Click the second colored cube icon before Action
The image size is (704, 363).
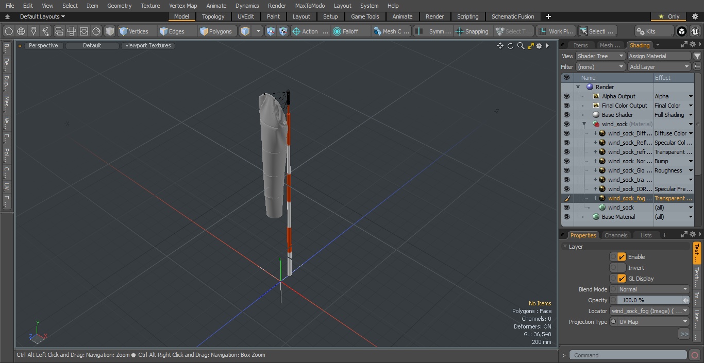tap(283, 31)
